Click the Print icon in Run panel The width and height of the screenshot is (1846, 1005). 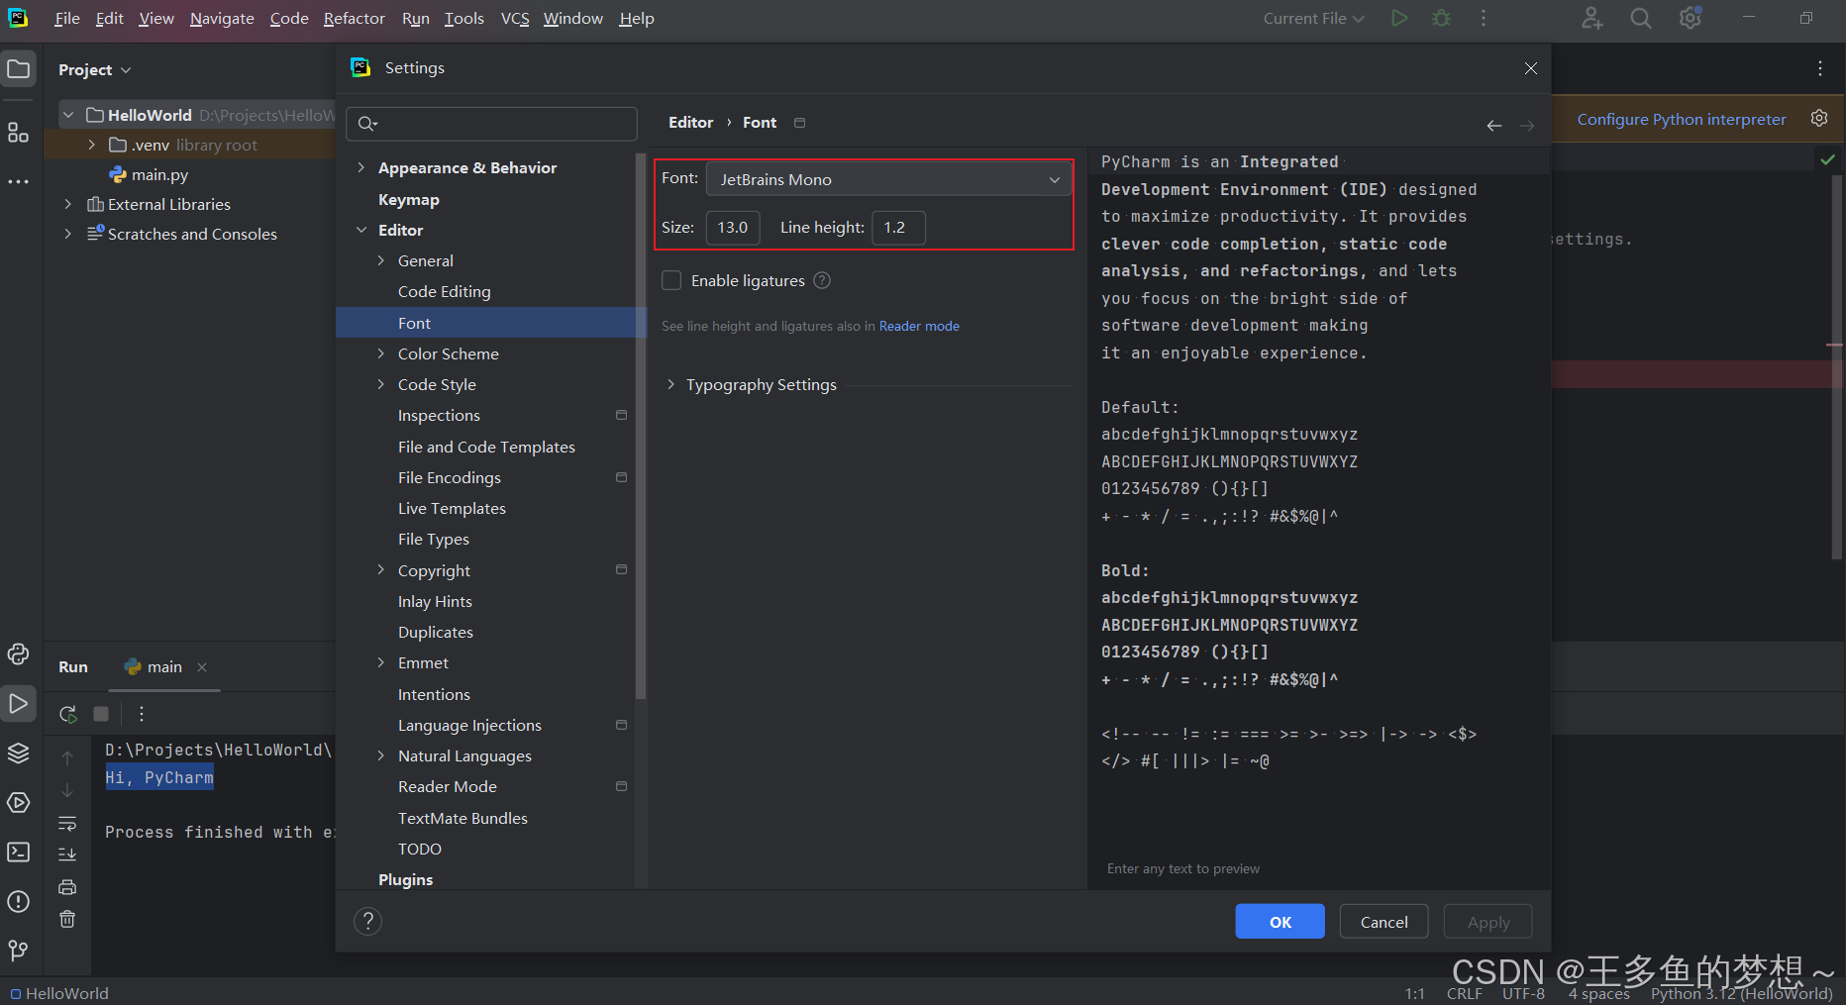(67, 887)
